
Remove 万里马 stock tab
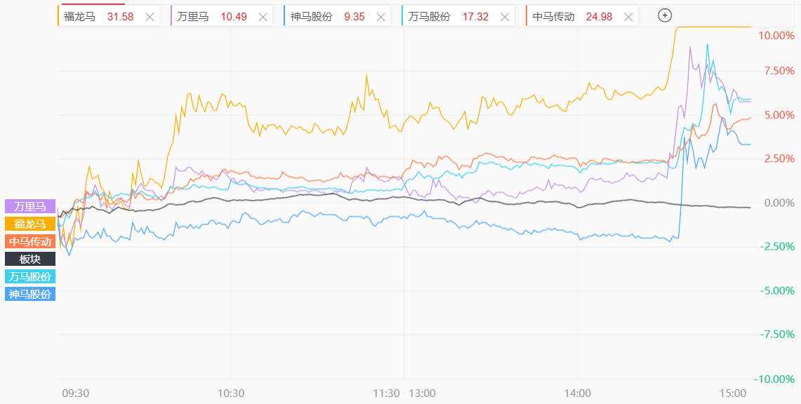[x=263, y=17]
